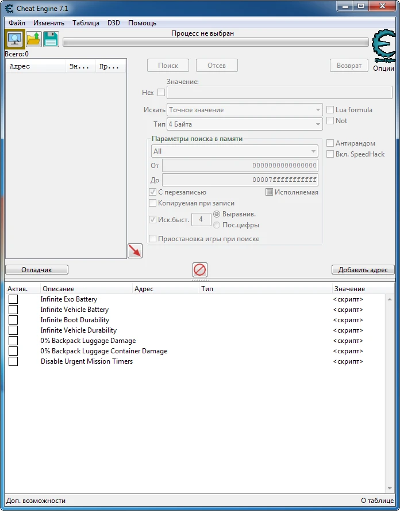Enable the Вкл. SpeedHack checkbox
The height and width of the screenshot is (511, 400).
330,154
